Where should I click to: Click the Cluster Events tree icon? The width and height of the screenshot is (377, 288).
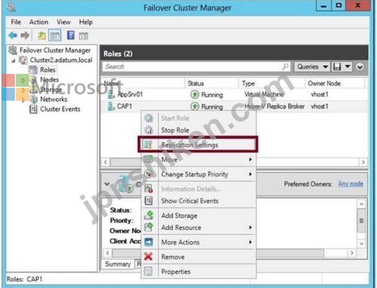33,109
